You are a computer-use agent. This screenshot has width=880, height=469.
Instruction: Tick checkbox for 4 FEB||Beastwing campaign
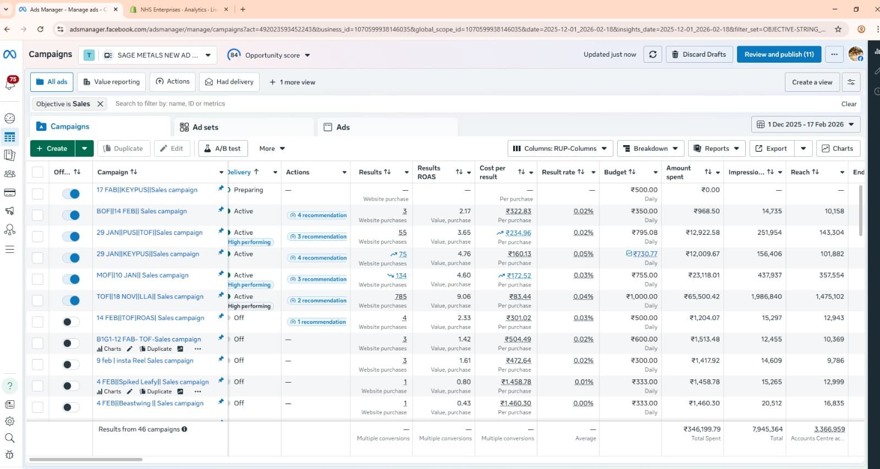(x=37, y=407)
